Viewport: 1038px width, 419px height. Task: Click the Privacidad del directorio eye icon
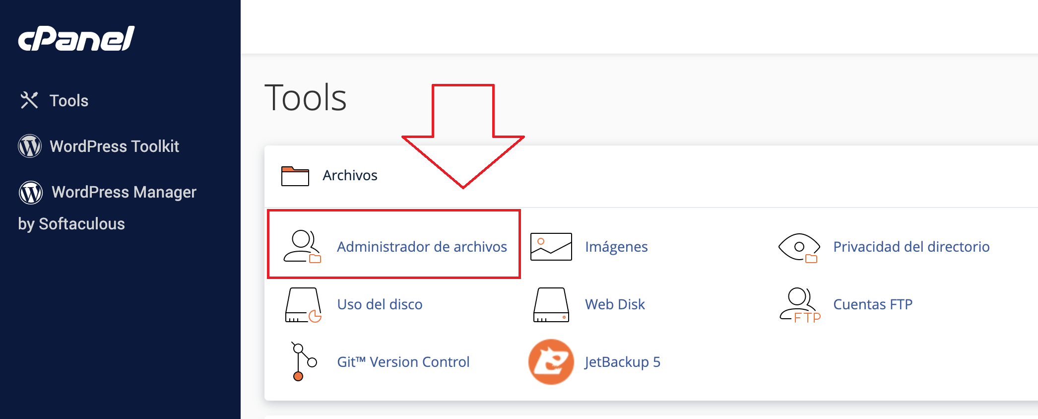[x=799, y=247]
